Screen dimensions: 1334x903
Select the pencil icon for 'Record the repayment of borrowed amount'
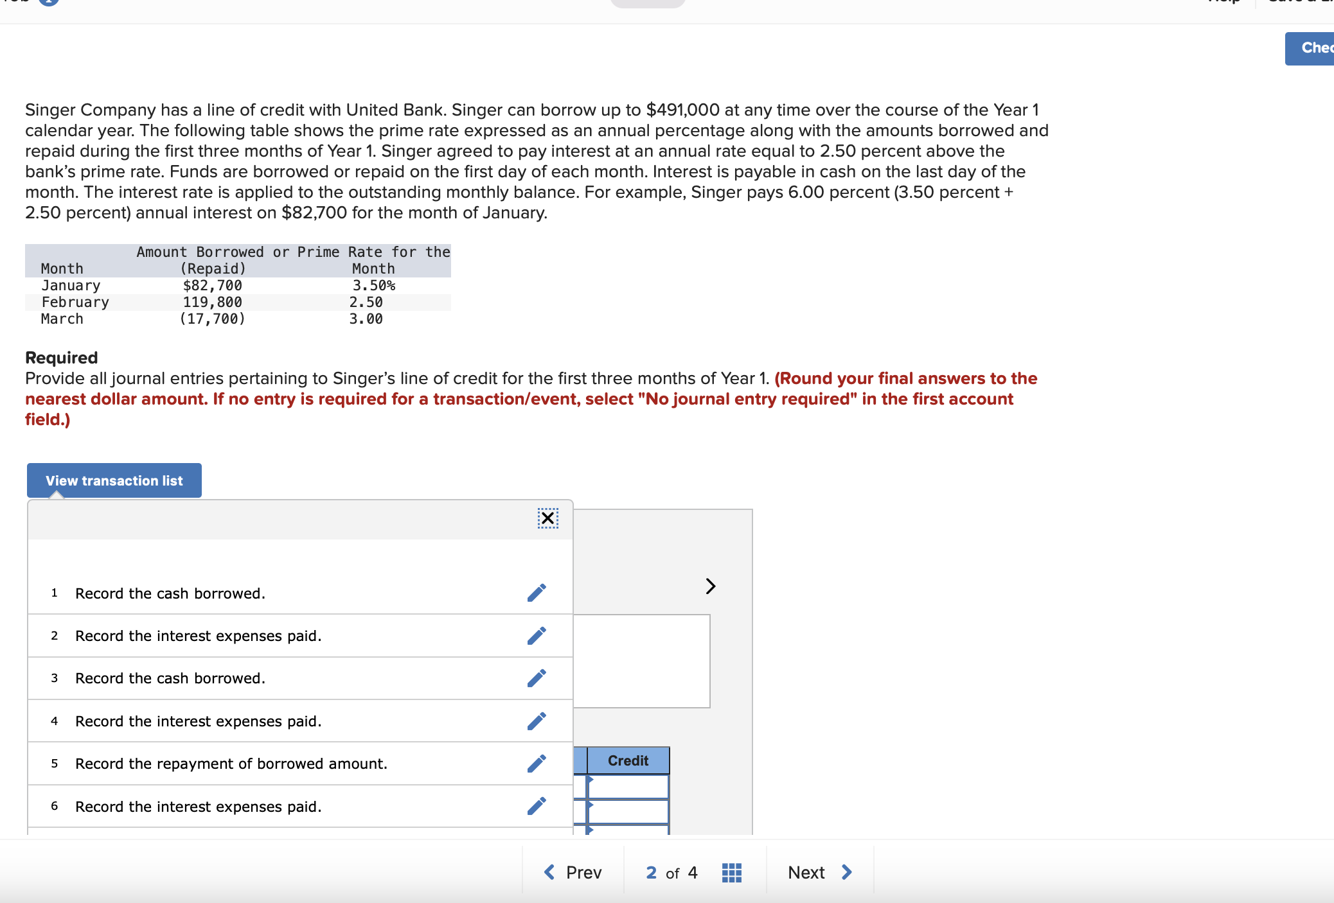pyautogui.click(x=537, y=763)
